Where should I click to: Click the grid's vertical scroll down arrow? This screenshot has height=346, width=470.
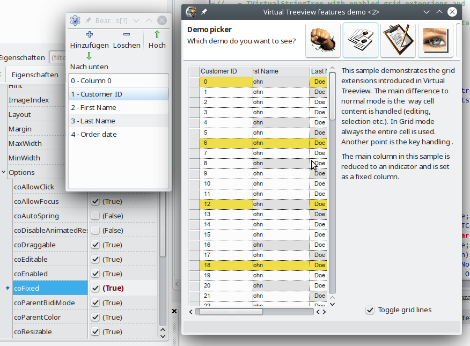(332, 304)
